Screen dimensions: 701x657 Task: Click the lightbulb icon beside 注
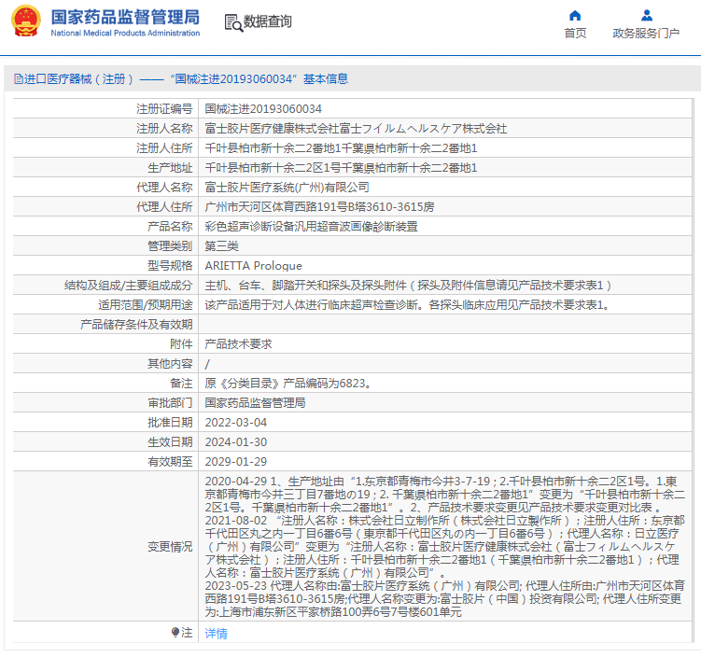click(x=175, y=632)
